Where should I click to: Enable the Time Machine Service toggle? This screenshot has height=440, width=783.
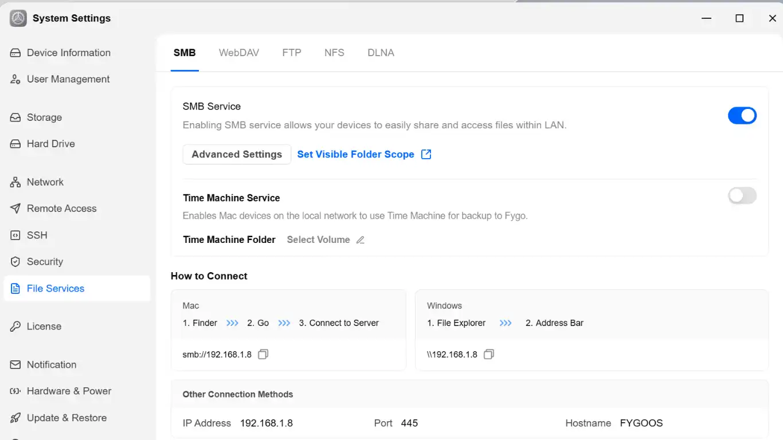point(742,196)
